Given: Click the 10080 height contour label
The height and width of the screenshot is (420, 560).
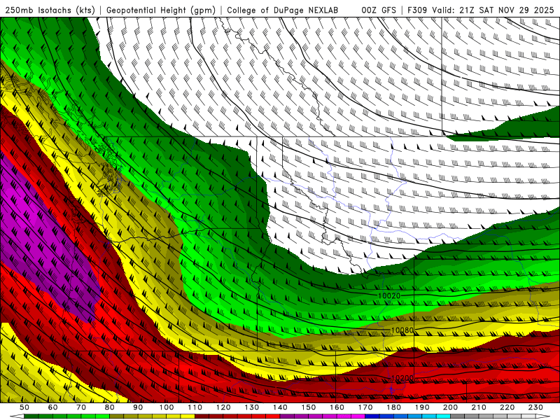Looking at the screenshot, I should click(x=402, y=330).
